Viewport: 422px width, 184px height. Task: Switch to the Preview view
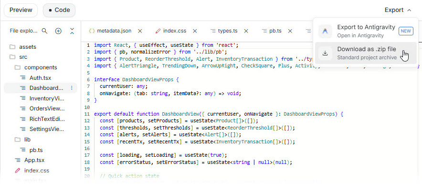click(21, 10)
